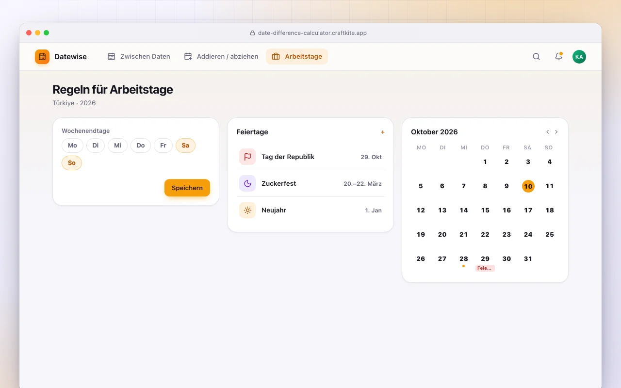Viewport: 621px width, 388px height.
Task: Switch to Addieren / abziehen tab
Action: (x=221, y=57)
